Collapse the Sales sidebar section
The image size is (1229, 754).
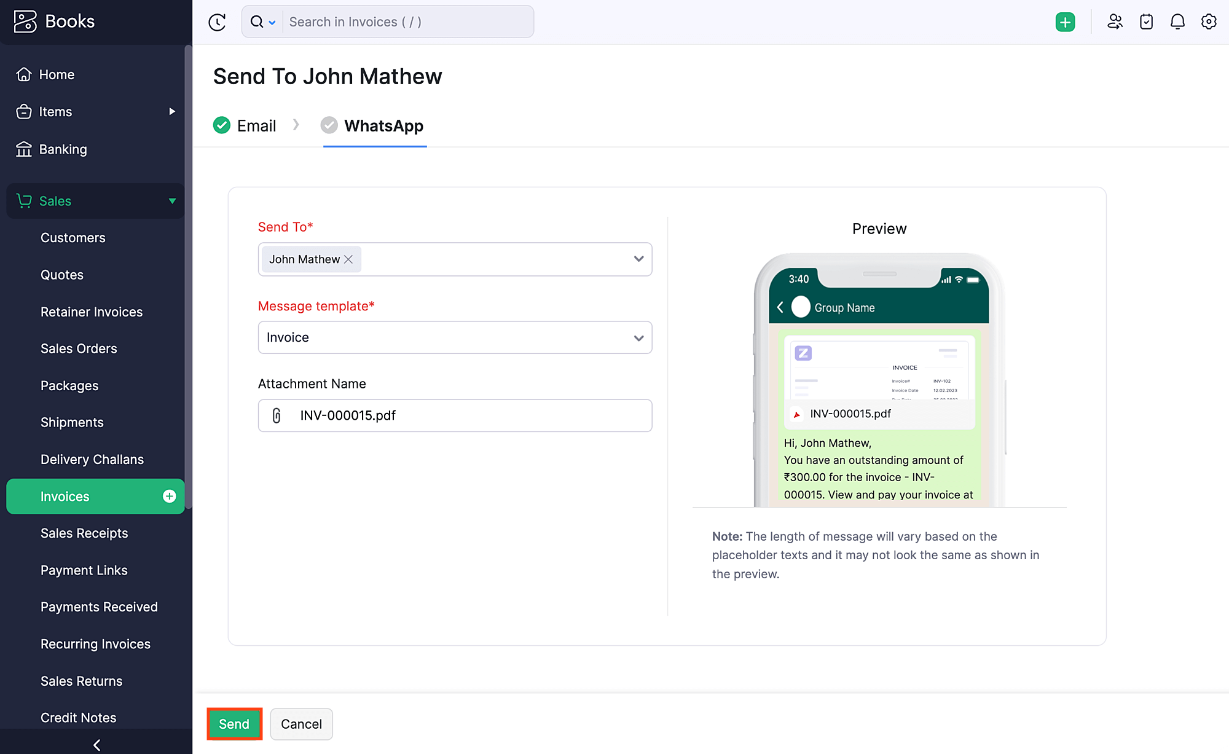172,201
